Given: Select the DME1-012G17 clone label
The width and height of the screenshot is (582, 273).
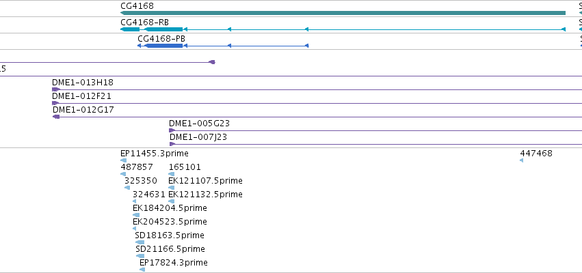Looking at the screenshot, I should (83, 110).
